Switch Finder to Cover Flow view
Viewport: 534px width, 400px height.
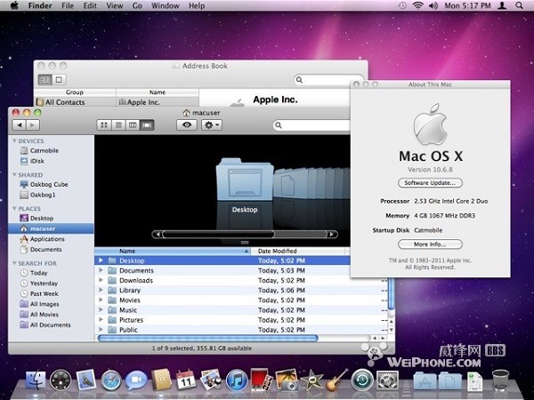point(147,125)
